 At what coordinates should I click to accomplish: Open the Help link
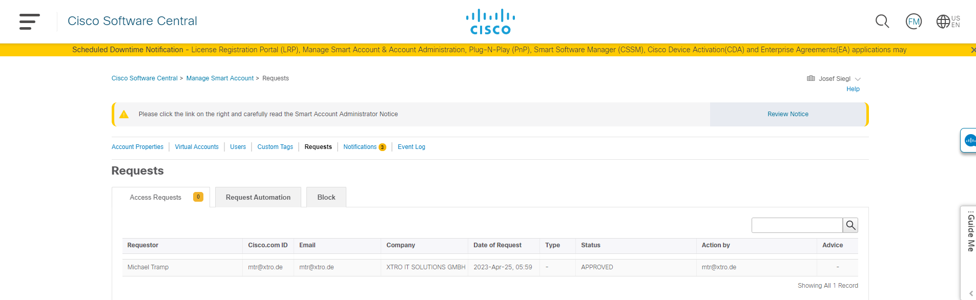pos(853,89)
